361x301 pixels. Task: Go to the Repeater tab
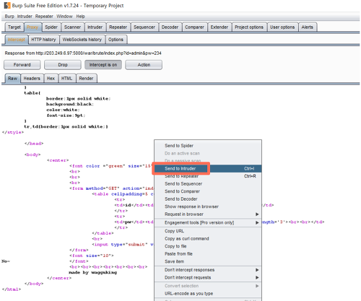pos(118,27)
